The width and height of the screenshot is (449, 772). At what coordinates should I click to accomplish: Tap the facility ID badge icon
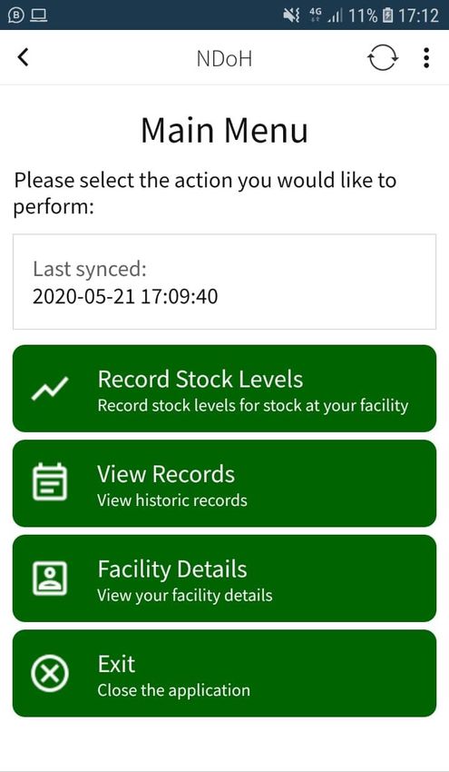click(50, 578)
